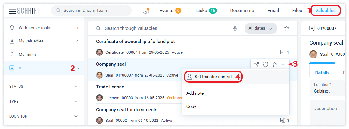Expand the LOCATION filter section
Viewport: 349px width, 129px height.
44,116
